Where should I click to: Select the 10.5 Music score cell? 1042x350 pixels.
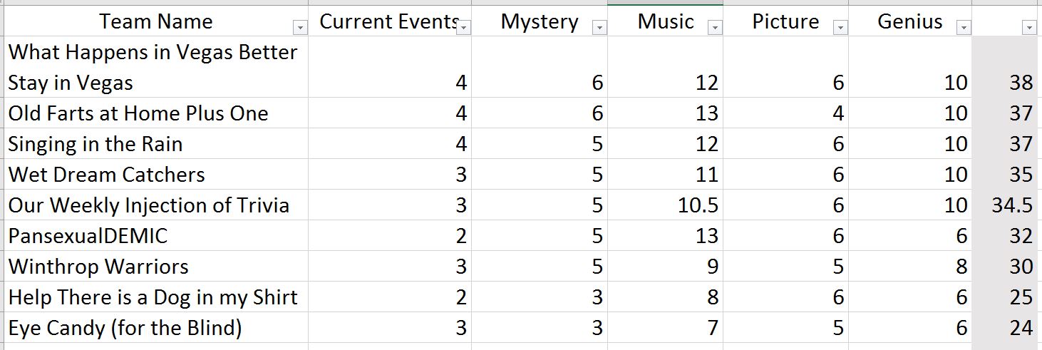point(665,205)
